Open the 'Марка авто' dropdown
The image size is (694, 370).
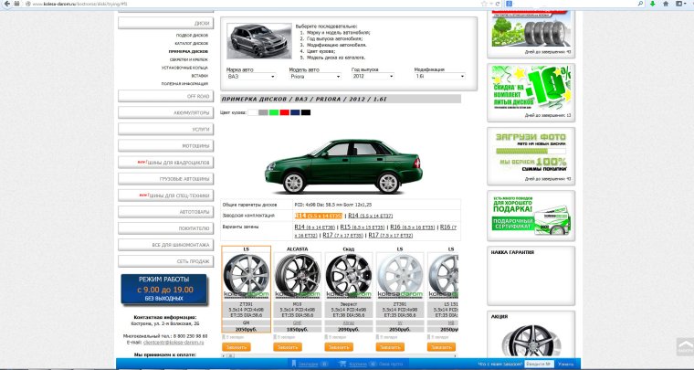250,78
